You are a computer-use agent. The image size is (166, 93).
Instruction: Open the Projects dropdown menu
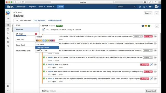click(32, 7)
